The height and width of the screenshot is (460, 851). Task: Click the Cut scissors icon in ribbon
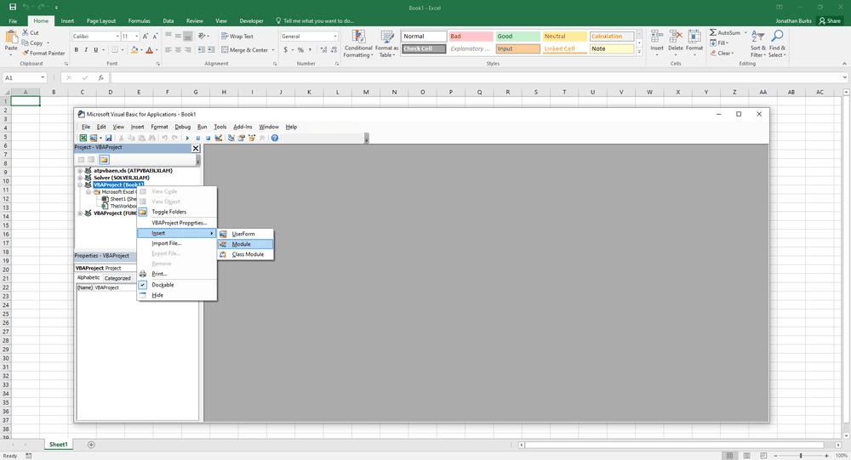pyautogui.click(x=26, y=32)
